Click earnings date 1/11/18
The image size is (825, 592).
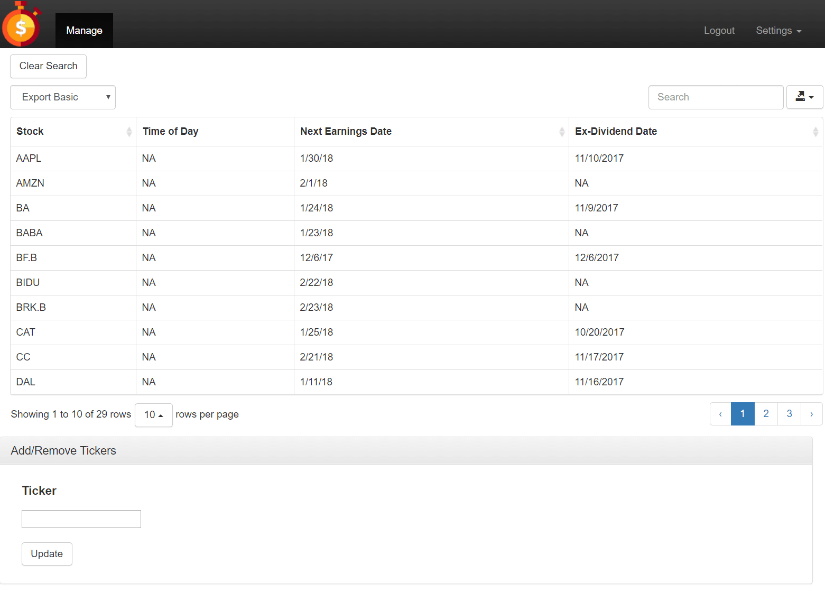pos(316,382)
